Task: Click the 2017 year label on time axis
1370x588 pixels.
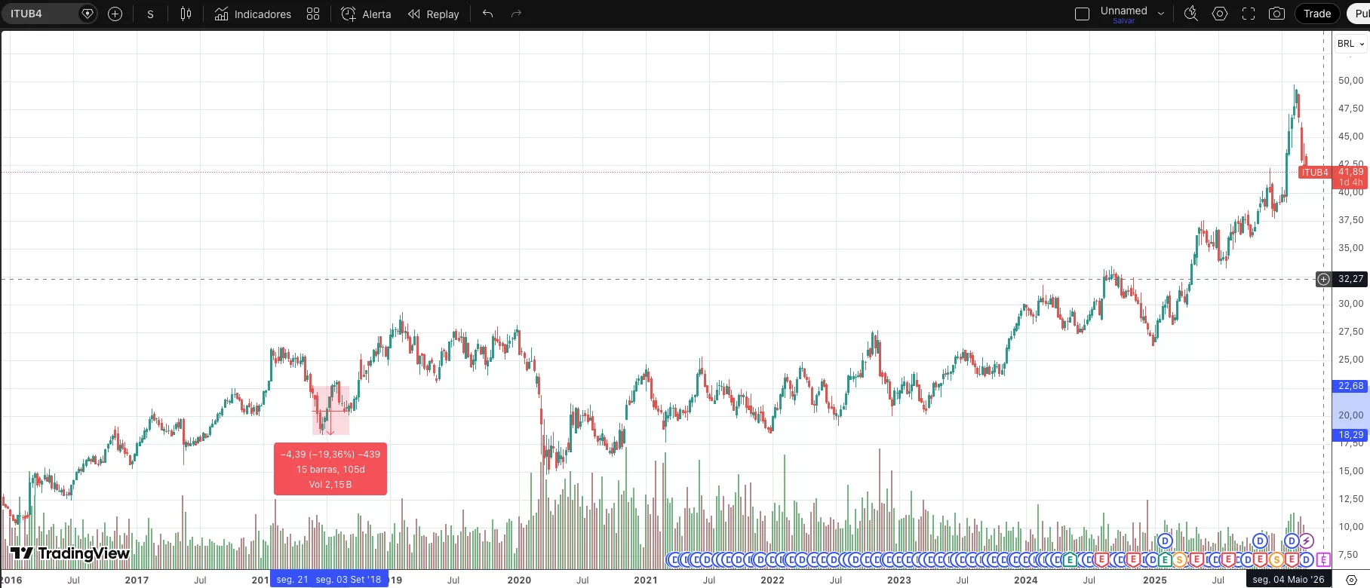Action: point(137,580)
